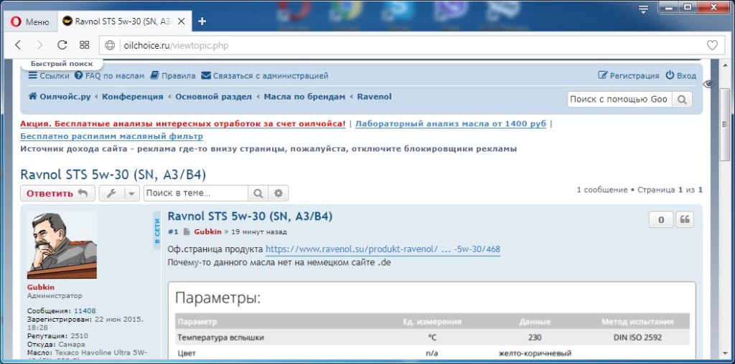The width and height of the screenshot is (735, 364).
Task: Click the #1 post number link
Action: point(173,231)
